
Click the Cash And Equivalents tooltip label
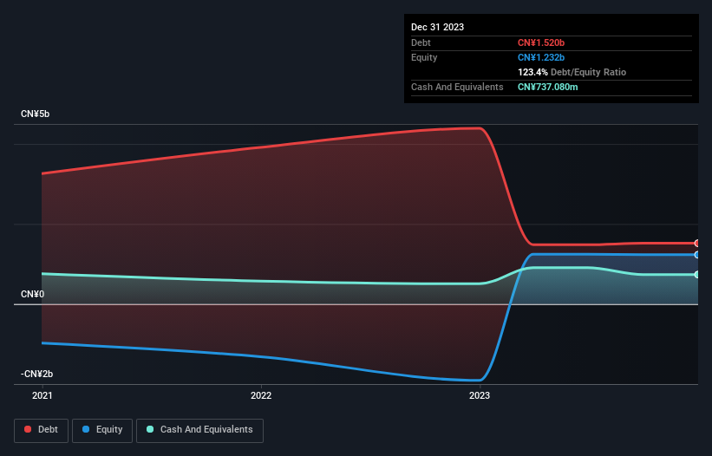[x=457, y=87]
